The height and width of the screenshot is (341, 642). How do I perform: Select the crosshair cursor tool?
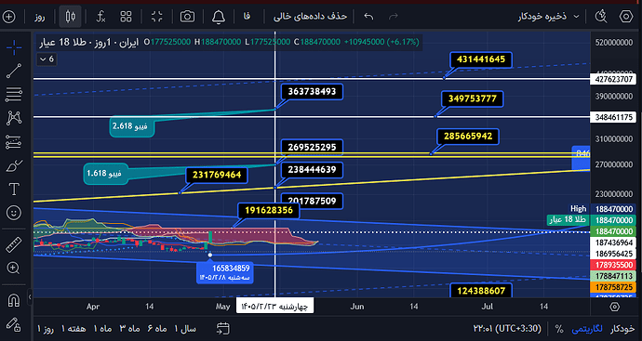point(14,47)
